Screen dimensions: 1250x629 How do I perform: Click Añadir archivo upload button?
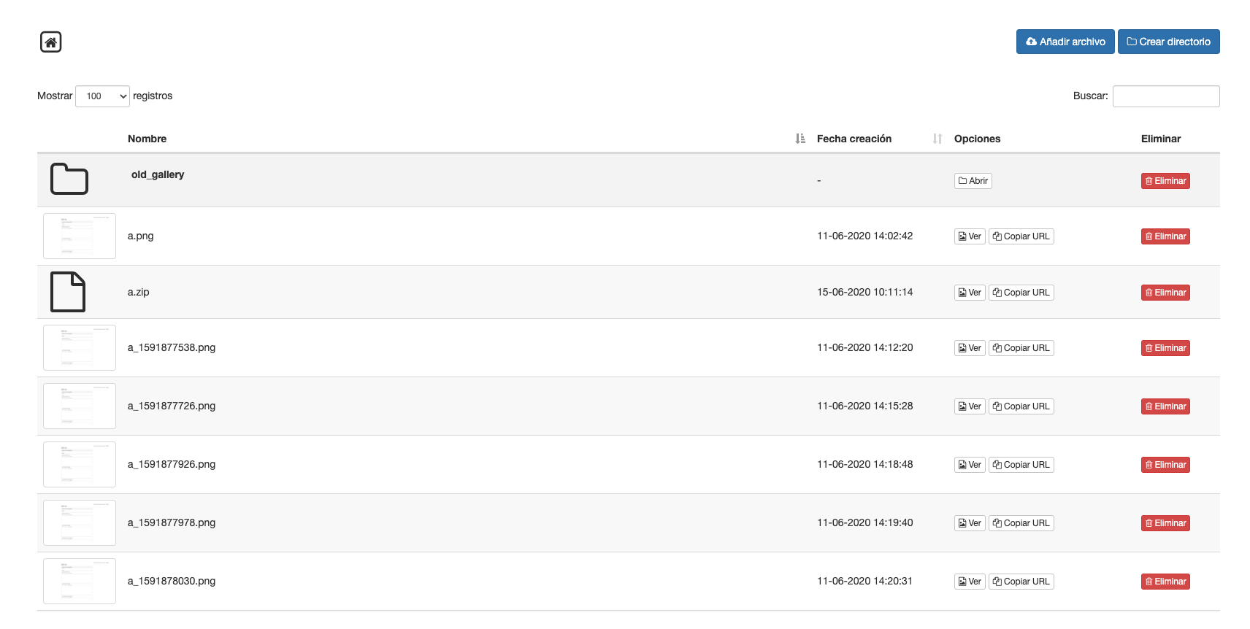(x=1065, y=42)
